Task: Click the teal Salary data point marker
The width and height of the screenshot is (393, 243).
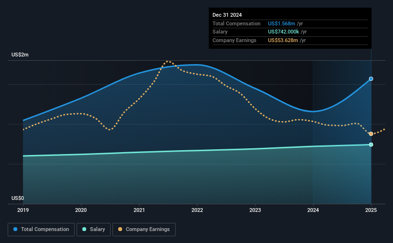Action: click(371, 145)
